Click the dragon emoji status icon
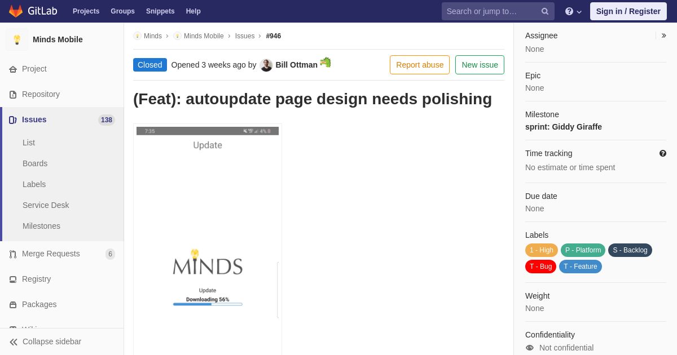Image resolution: width=677 pixels, height=355 pixels. 326,63
